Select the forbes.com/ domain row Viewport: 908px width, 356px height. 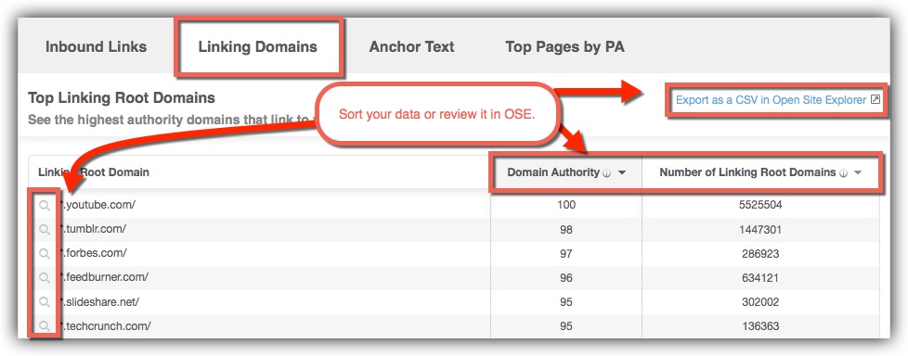453,254
